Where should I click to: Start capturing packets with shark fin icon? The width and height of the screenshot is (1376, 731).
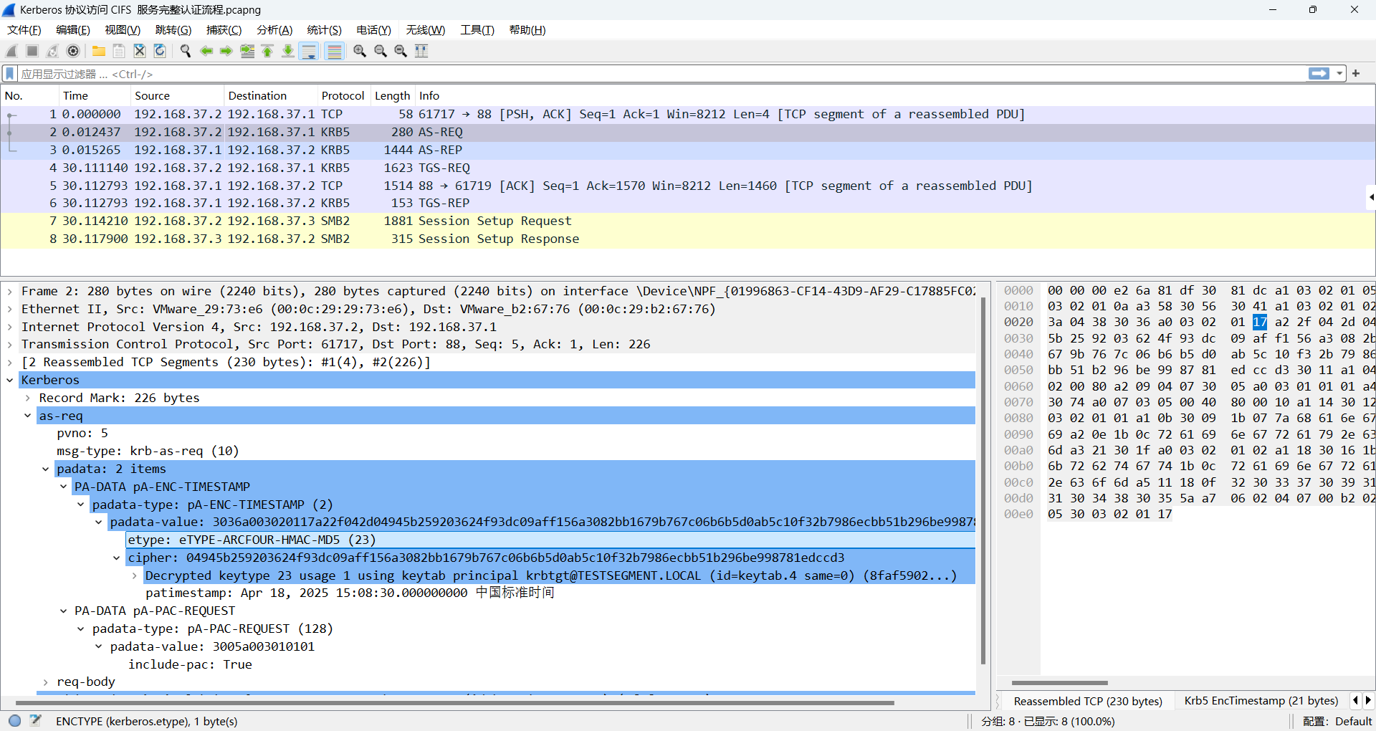[11, 51]
